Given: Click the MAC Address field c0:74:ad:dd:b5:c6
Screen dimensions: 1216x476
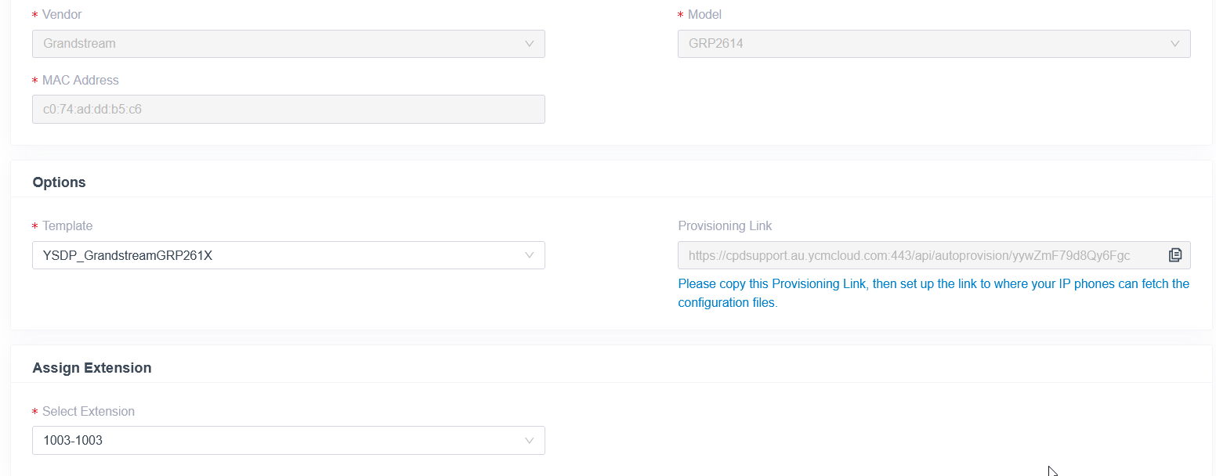Looking at the screenshot, I should click(288, 110).
